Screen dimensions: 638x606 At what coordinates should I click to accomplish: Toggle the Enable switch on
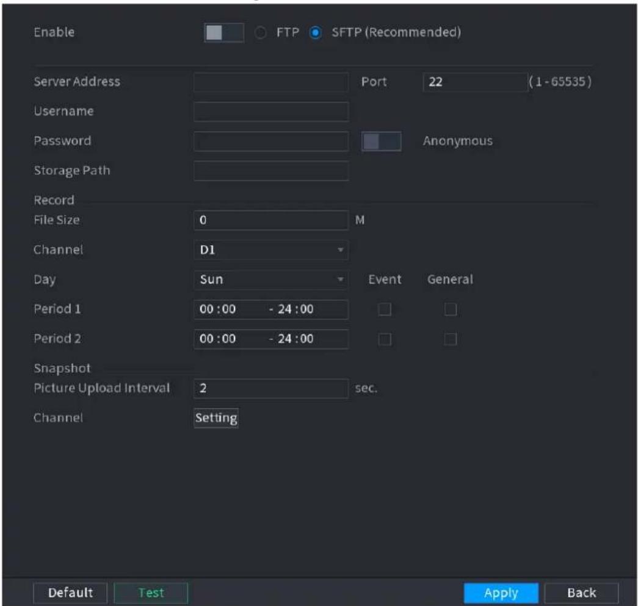[224, 32]
